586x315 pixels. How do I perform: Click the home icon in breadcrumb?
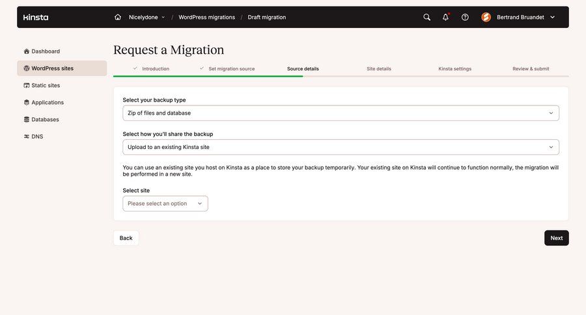(118, 18)
